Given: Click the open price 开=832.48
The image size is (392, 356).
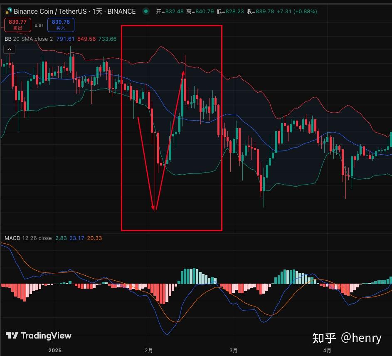Looking at the screenshot, I should (x=170, y=11).
